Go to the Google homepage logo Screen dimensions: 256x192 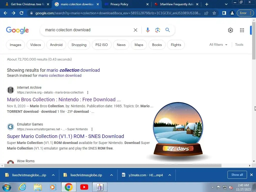pos(17,30)
